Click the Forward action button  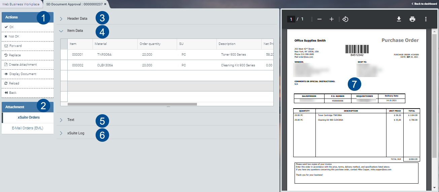[x=28, y=46]
